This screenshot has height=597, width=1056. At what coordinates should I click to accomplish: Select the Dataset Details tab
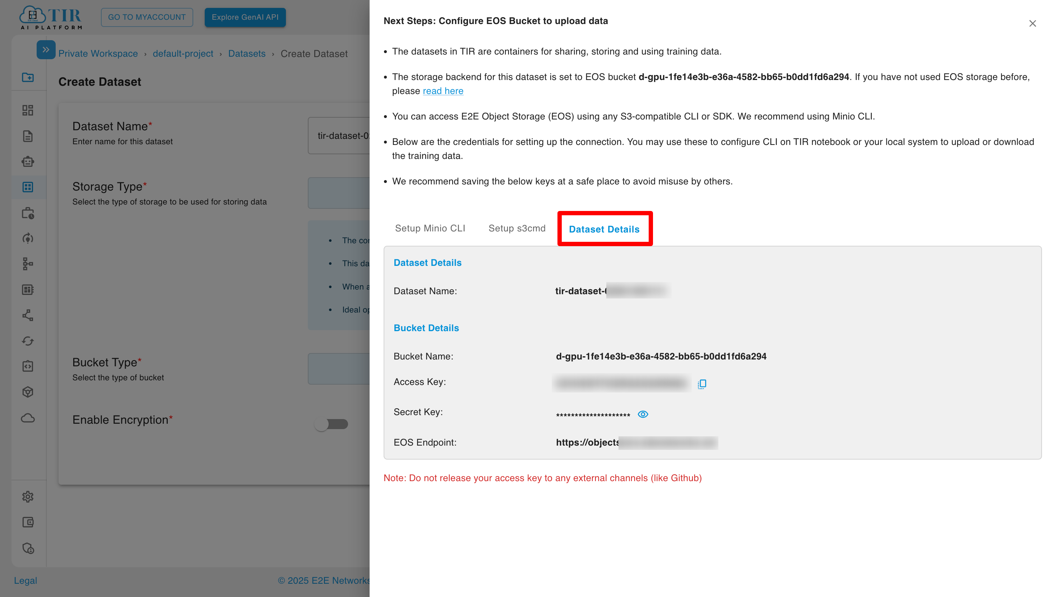(604, 229)
